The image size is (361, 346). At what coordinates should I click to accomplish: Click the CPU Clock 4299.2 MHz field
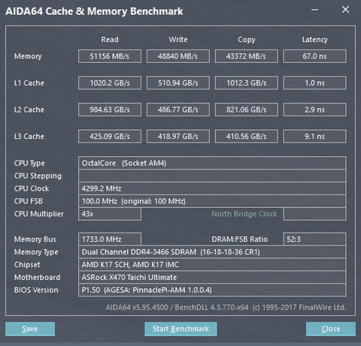point(212,188)
